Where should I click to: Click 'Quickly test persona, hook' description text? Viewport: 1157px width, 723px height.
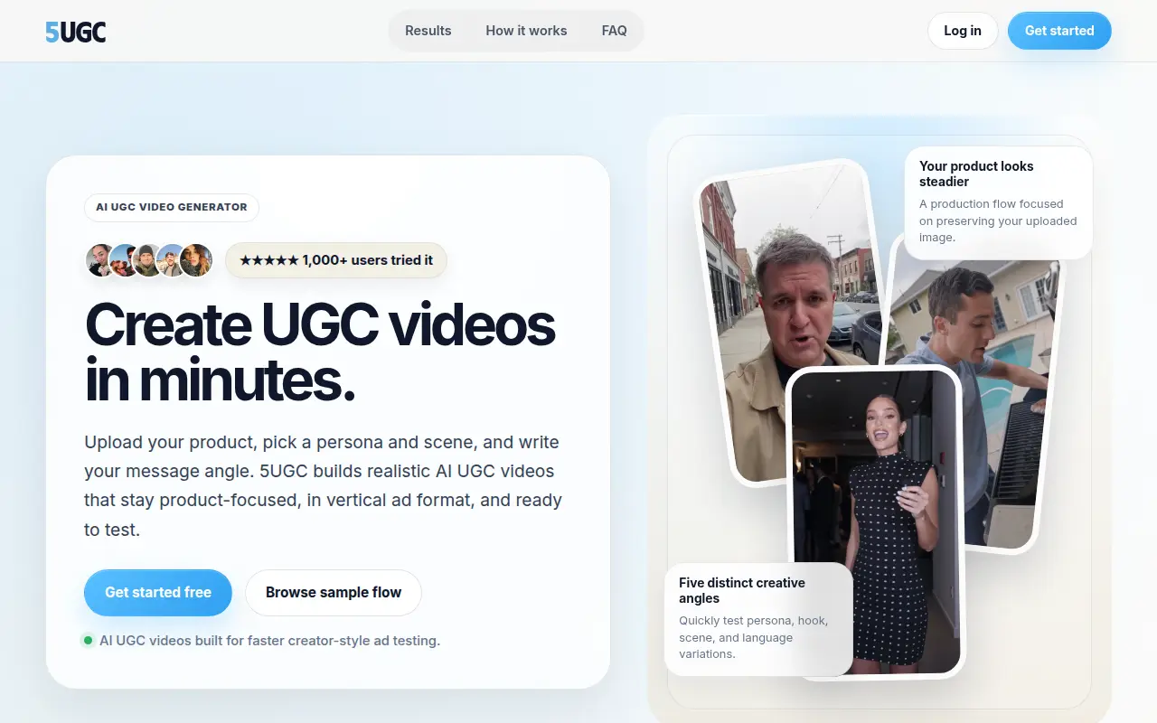754,637
